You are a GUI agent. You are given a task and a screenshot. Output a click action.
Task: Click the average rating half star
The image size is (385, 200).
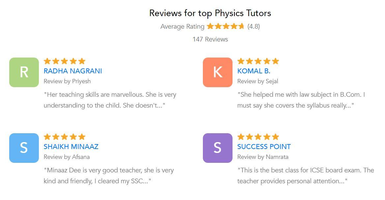[x=242, y=26]
